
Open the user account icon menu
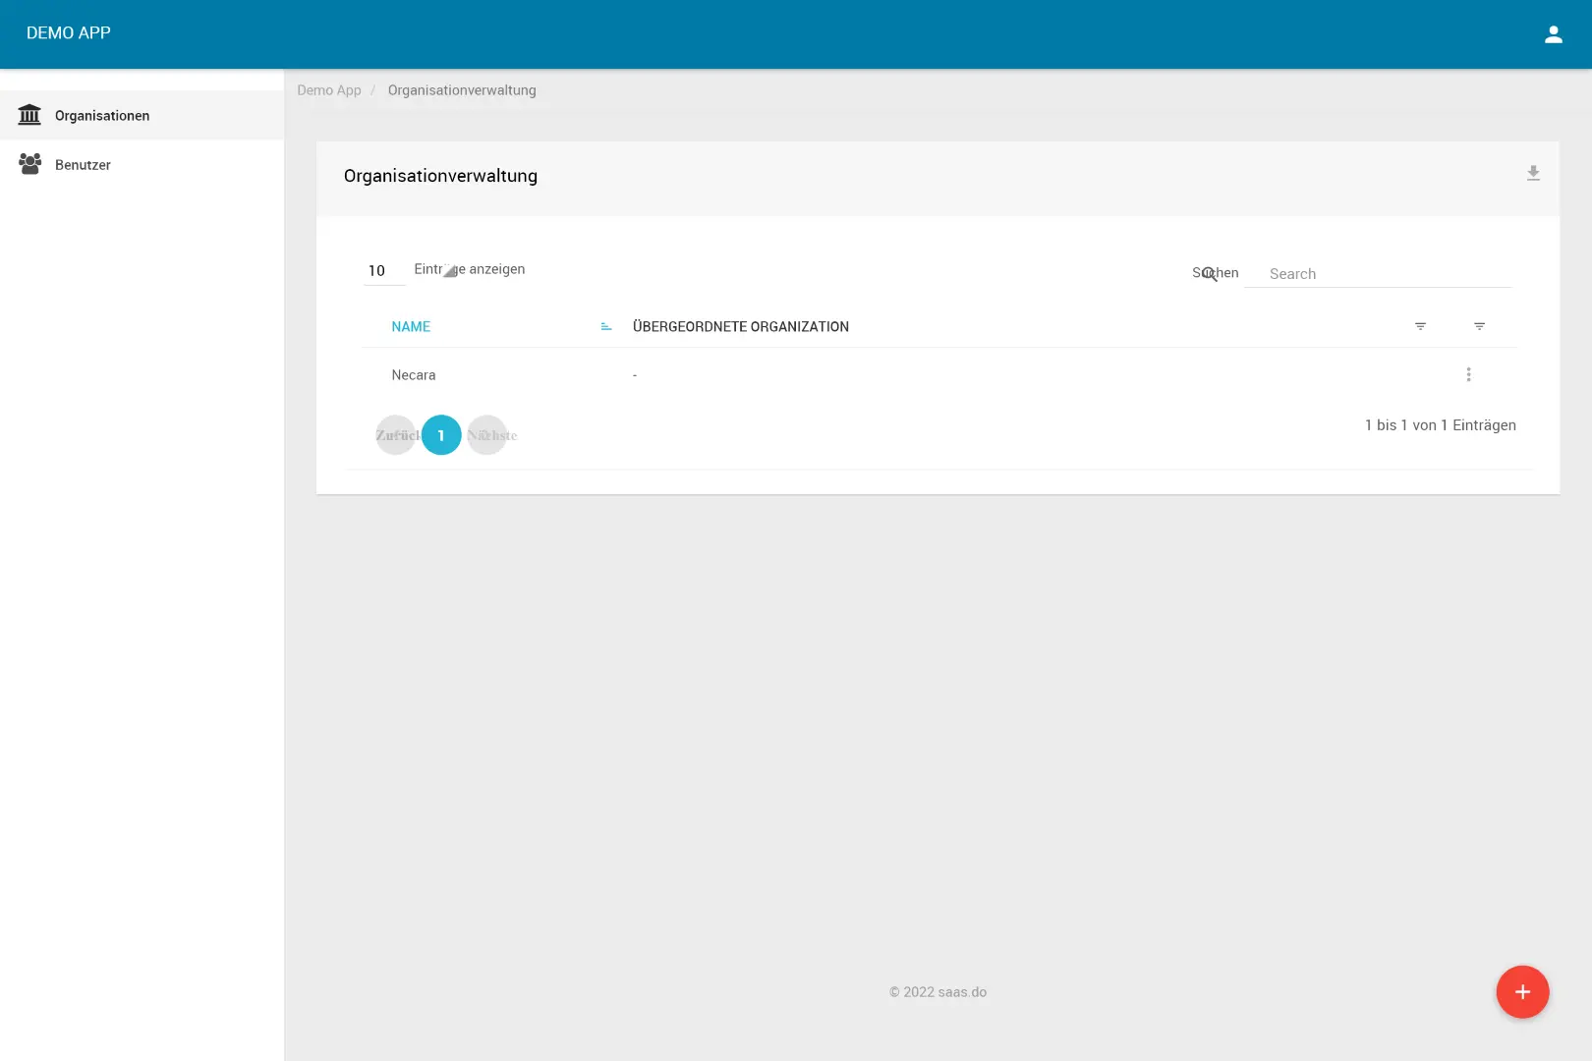tap(1553, 34)
